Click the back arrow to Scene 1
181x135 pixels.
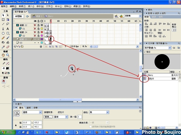(x=27, y=16)
